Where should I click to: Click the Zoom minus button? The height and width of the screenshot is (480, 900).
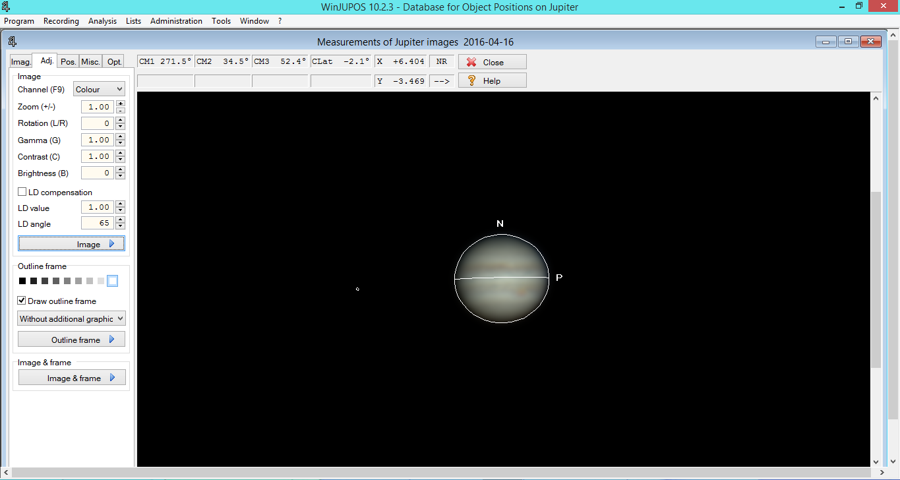(x=120, y=110)
